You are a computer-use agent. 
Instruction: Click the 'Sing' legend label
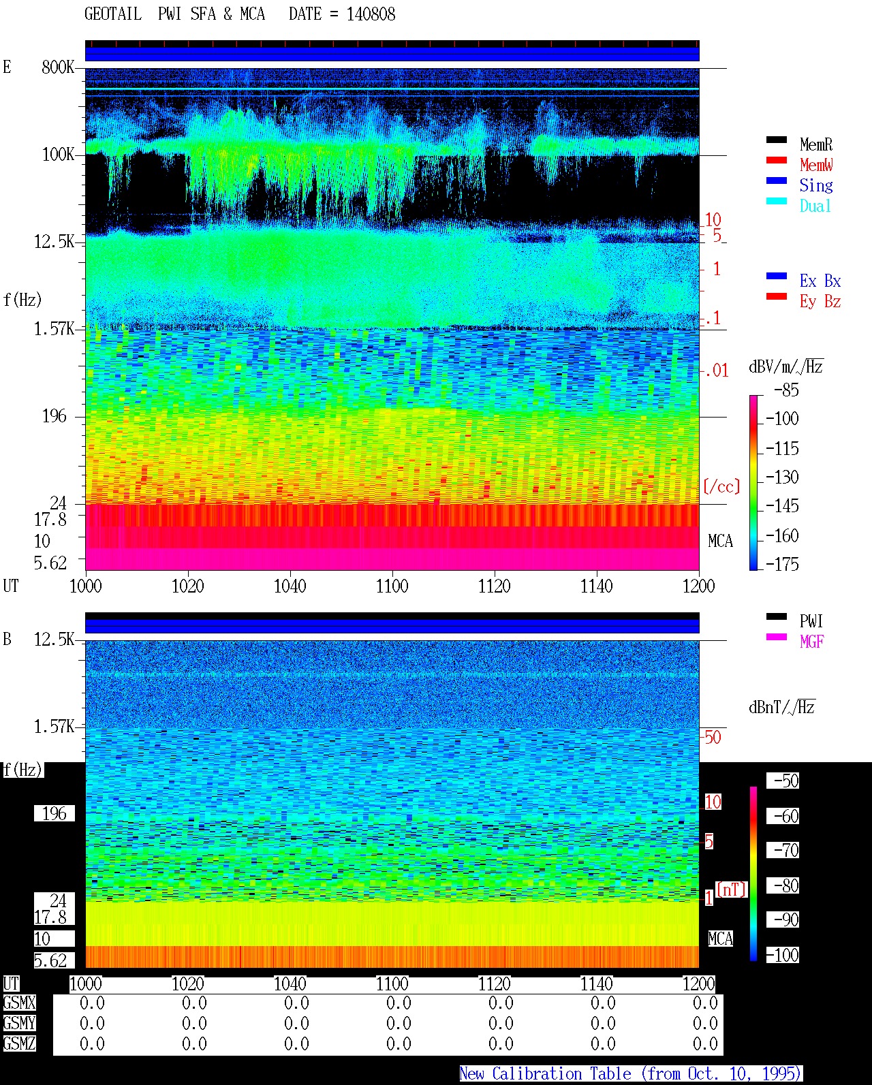coord(816,185)
